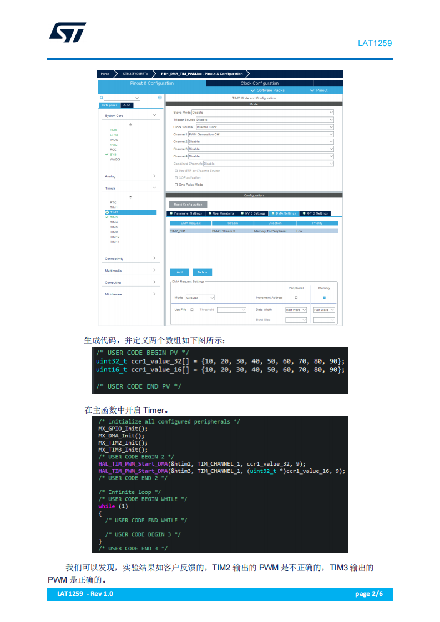Toggle Peripheral Increment Address checkbox
Viewport: 440px width, 622px height.
pos(296,298)
